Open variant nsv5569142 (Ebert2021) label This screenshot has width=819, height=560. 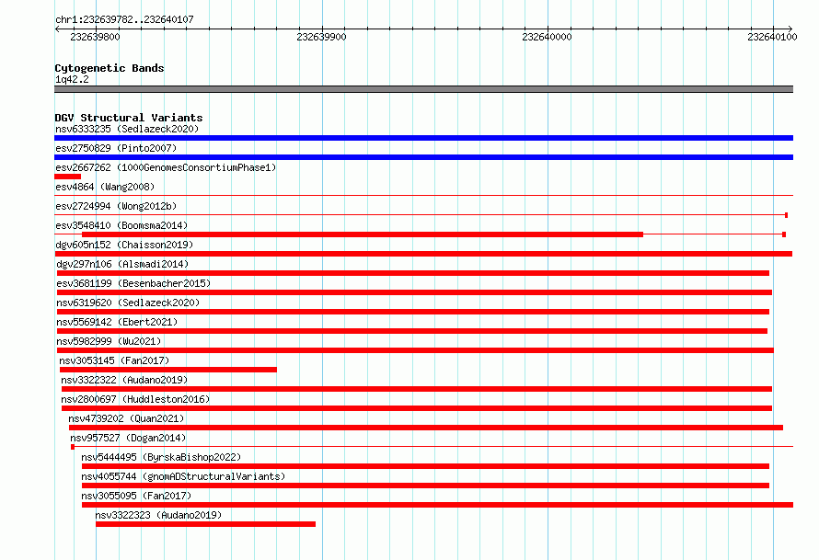[117, 322]
